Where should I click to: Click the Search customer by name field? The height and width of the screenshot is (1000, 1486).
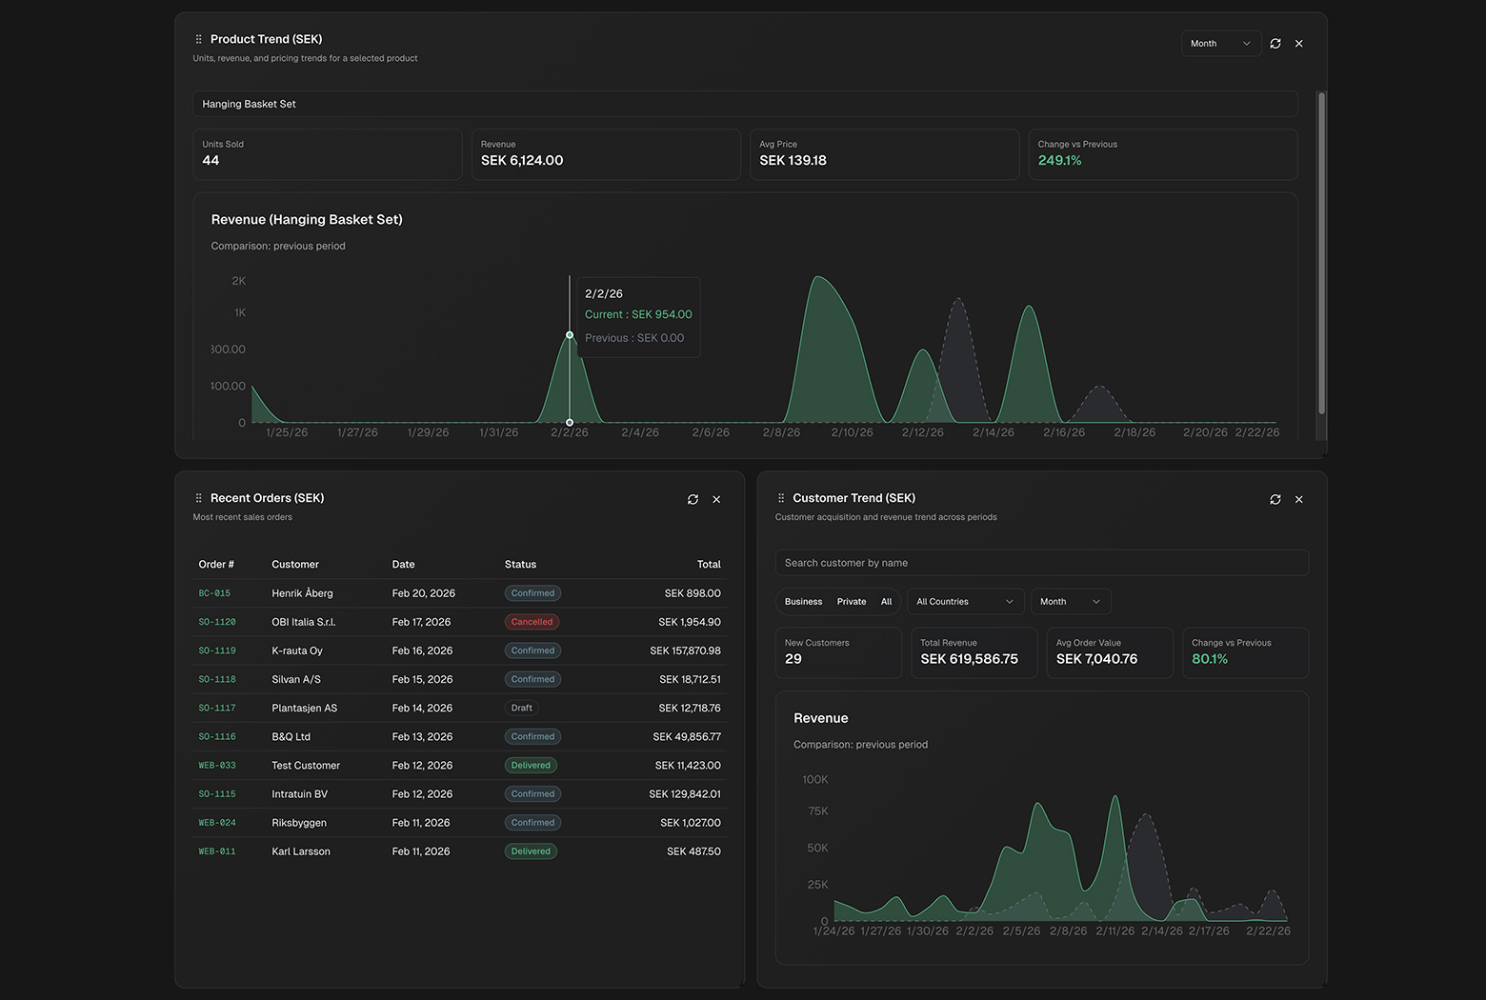(x=1040, y=563)
